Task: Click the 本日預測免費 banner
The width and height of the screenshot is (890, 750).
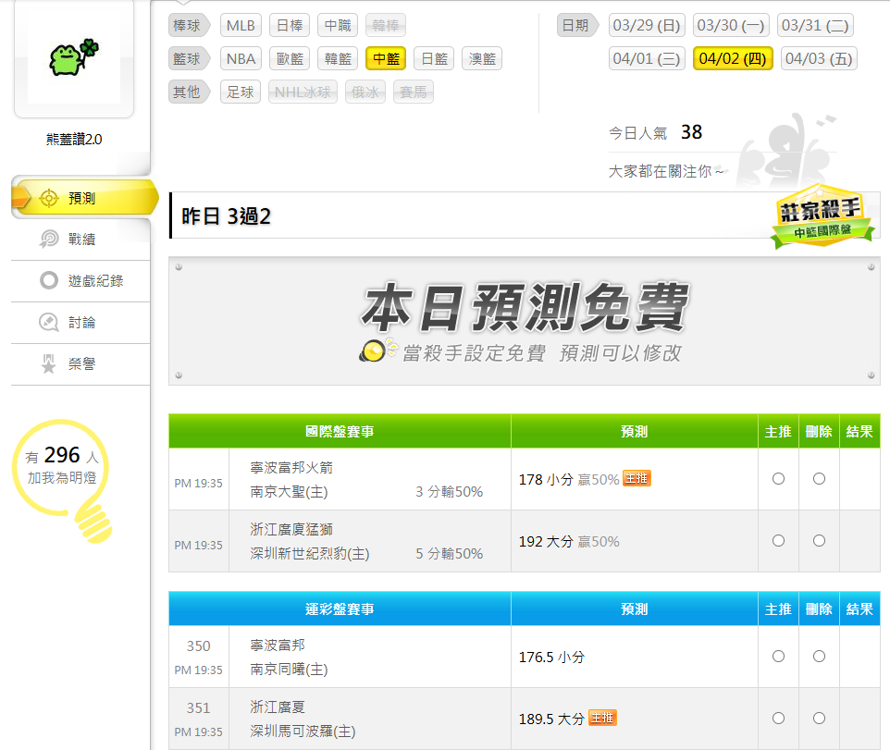Action: pyautogui.click(x=524, y=320)
